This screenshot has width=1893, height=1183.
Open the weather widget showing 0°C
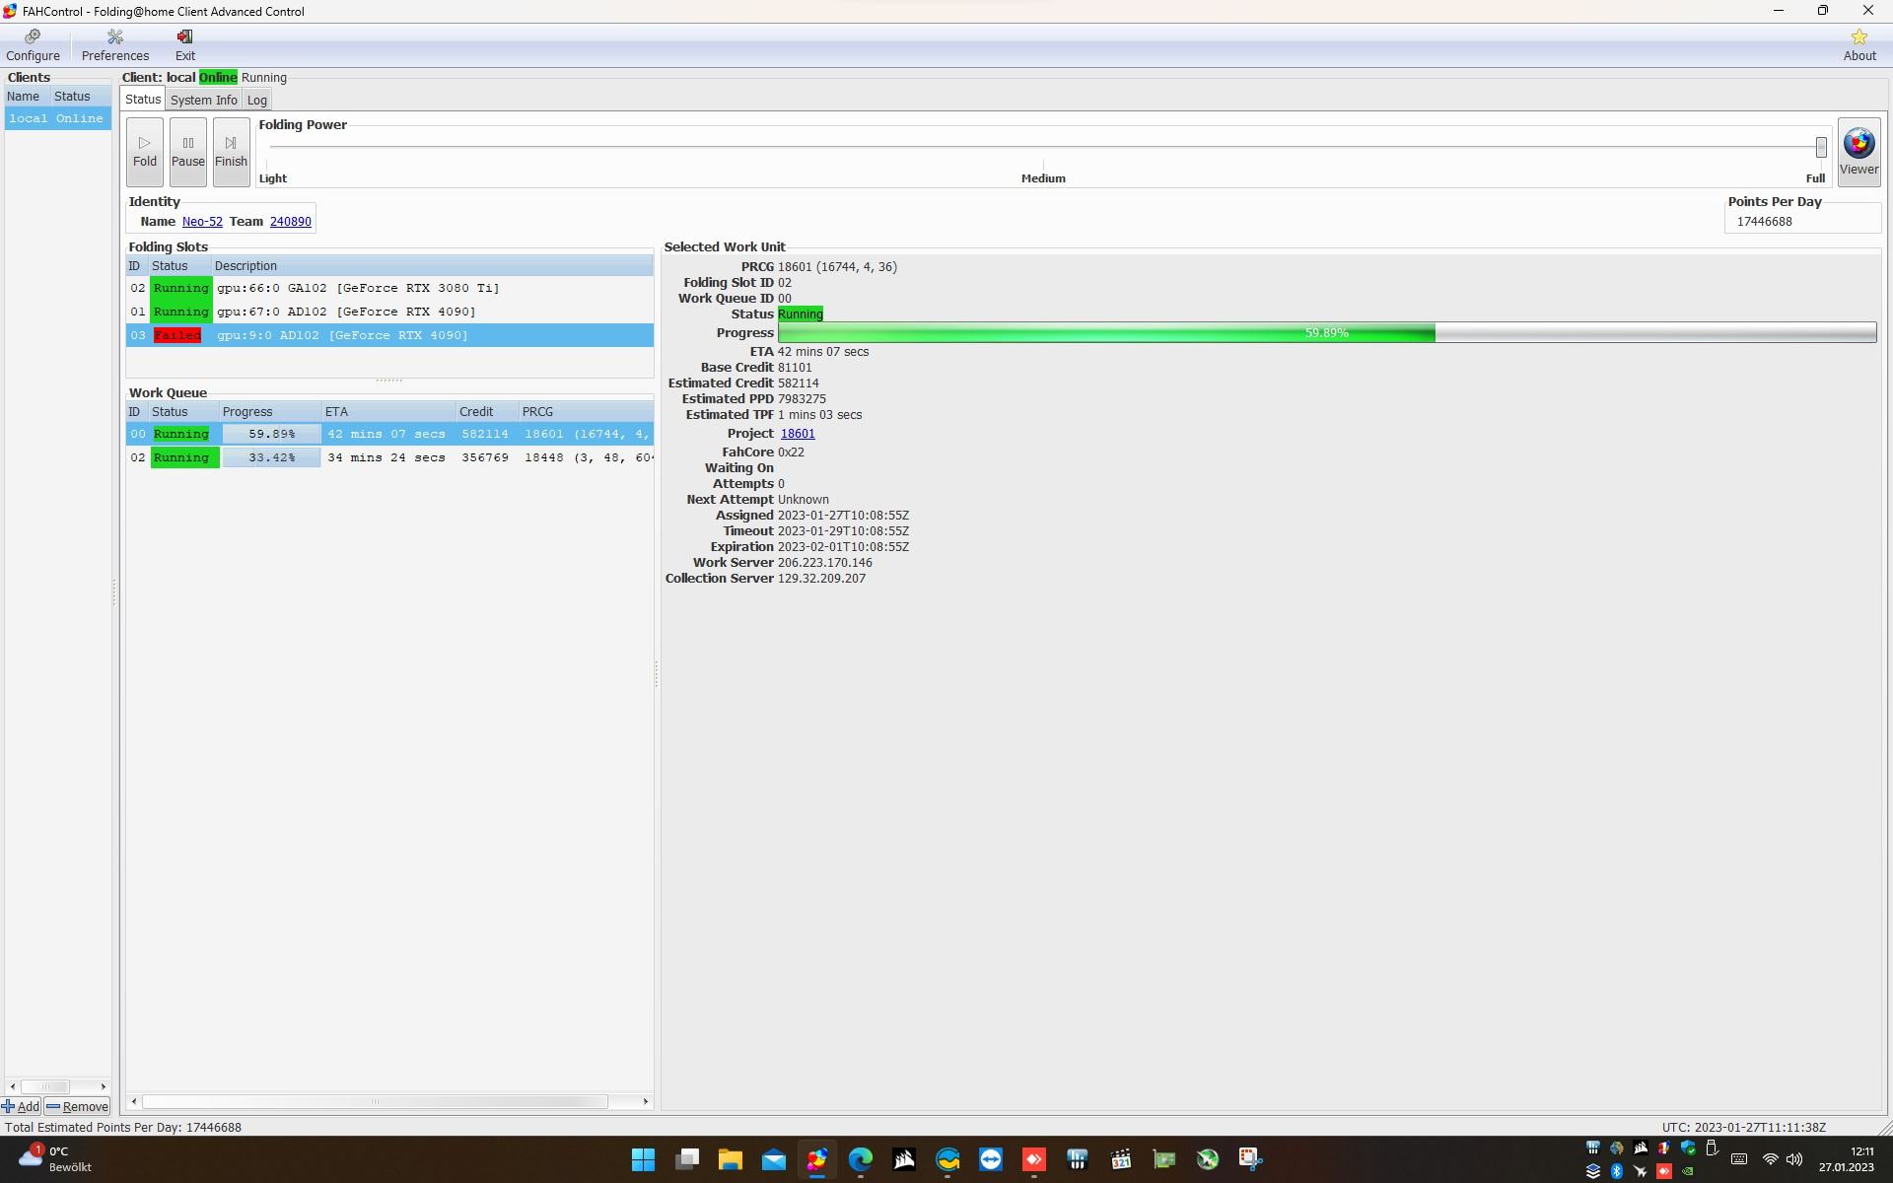click(57, 1159)
